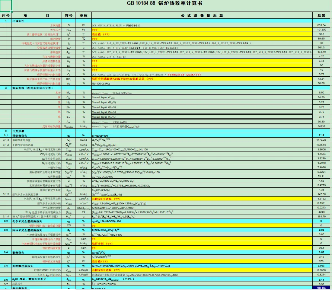The height and width of the screenshot is (290, 332).
Task: Select result value 89.65
Action: tap(321, 39)
